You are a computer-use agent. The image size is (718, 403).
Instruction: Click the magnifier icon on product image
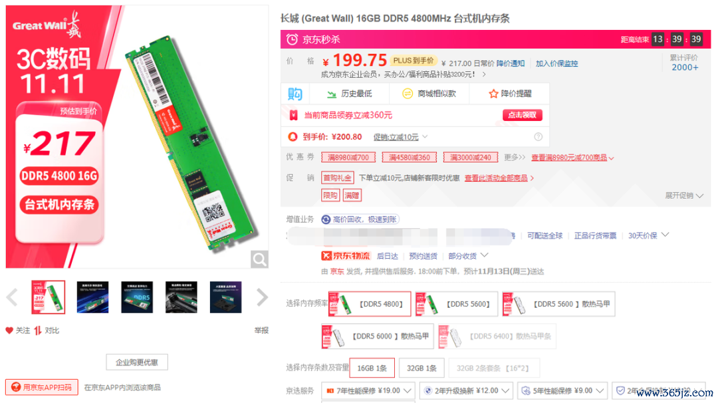259,259
